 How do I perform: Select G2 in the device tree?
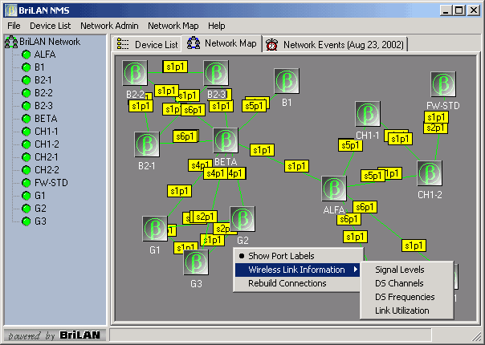40,209
